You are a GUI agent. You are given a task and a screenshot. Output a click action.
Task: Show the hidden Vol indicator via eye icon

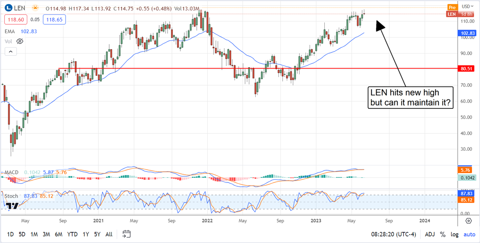(20, 41)
